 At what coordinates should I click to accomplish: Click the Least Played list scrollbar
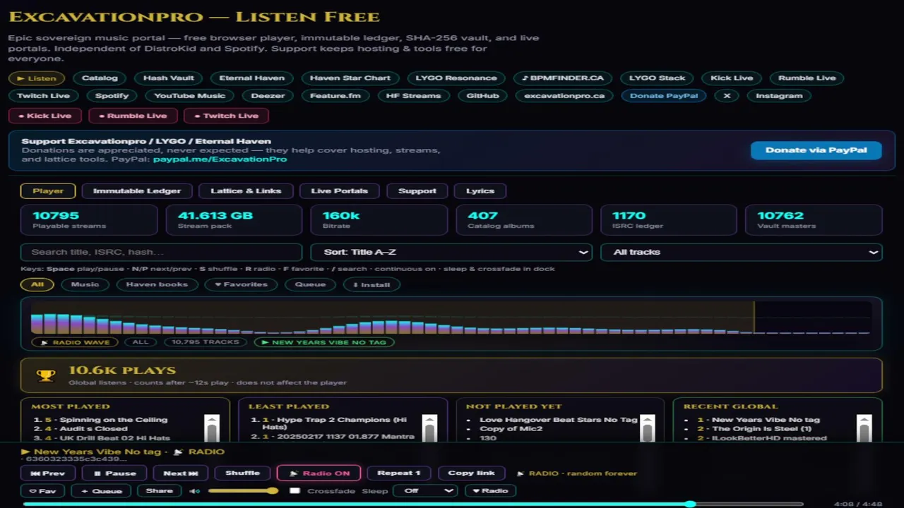point(429,428)
